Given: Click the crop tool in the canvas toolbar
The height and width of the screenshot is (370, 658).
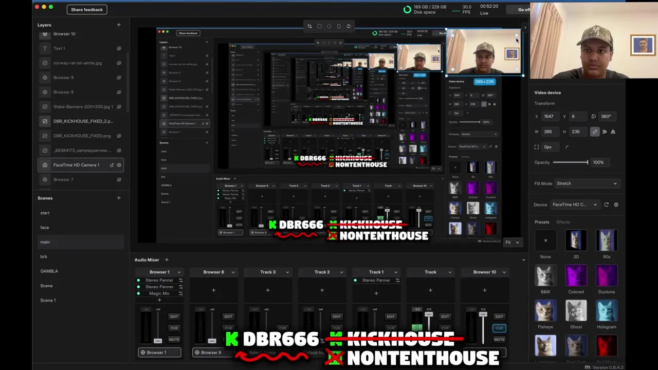Looking at the screenshot, I should pos(309,26).
